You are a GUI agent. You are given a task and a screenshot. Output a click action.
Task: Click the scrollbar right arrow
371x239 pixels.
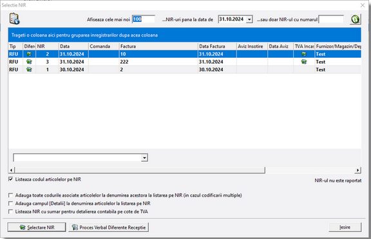click(357, 170)
